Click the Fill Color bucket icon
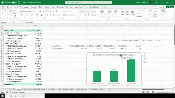Image resolution: width=175 pixels, height=98 pixels. click(x=37, y=15)
